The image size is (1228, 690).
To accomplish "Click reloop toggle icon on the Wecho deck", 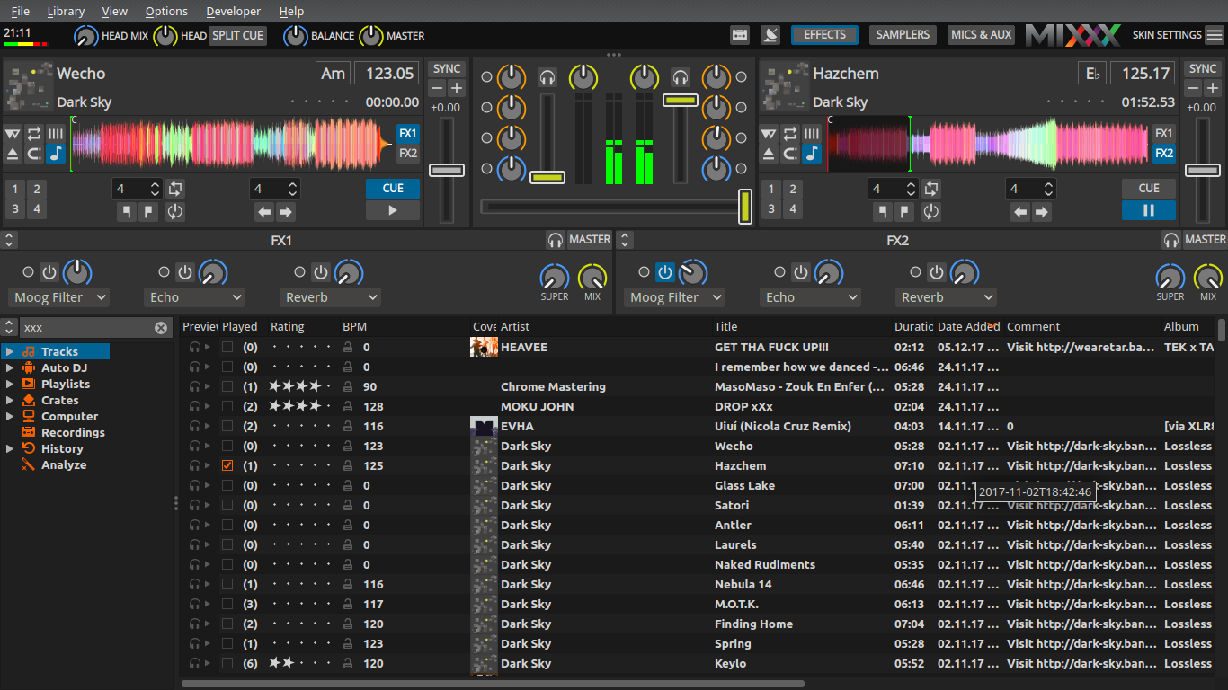I will [175, 212].
